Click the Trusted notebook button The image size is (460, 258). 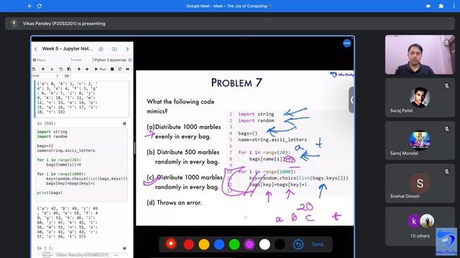pyautogui.click(x=75, y=60)
